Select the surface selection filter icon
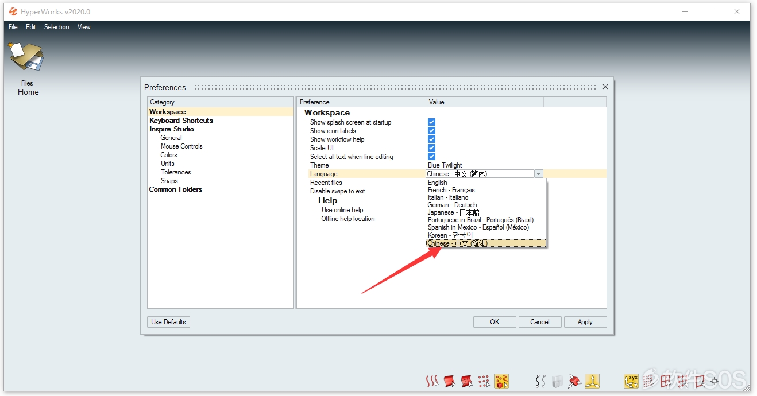 click(450, 381)
